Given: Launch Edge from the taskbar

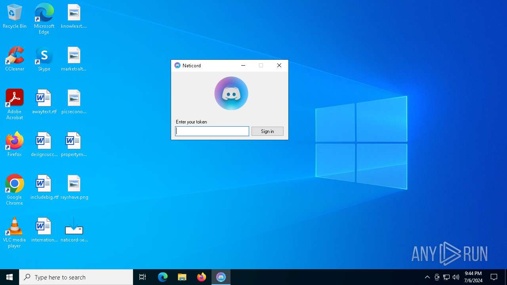Looking at the screenshot, I should coord(163,277).
